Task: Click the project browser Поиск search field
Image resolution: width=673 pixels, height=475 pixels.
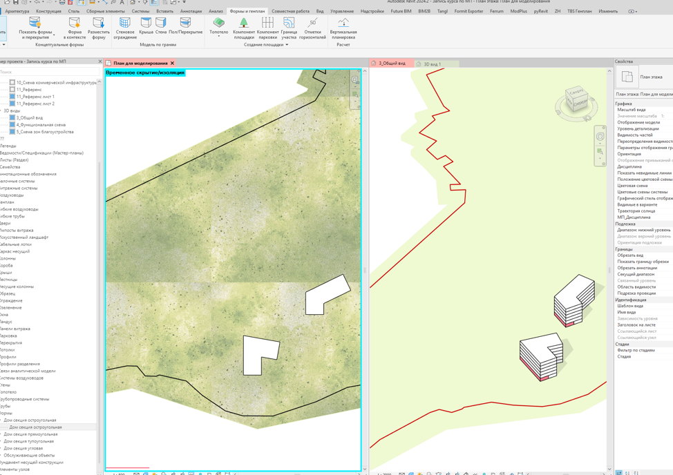Action: click(x=49, y=72)
